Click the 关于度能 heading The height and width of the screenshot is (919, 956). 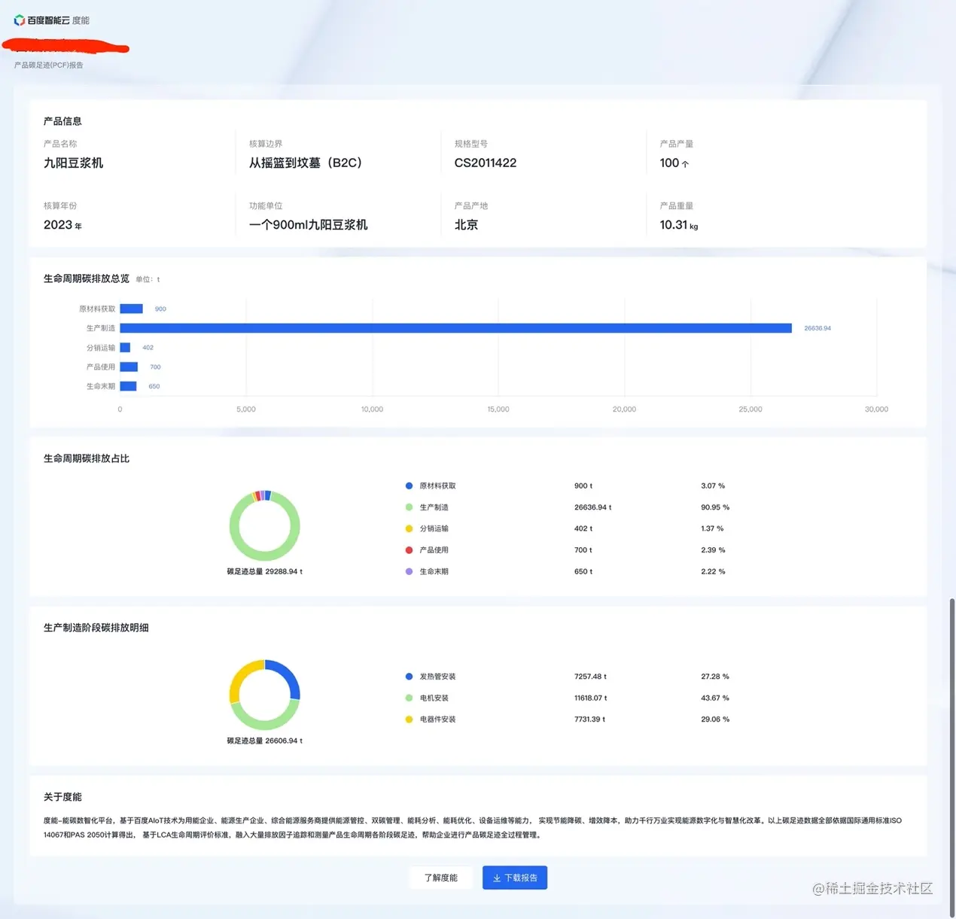(x=62, y=797)
